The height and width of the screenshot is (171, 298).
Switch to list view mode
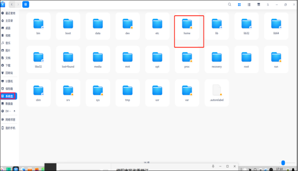(249, 4)
